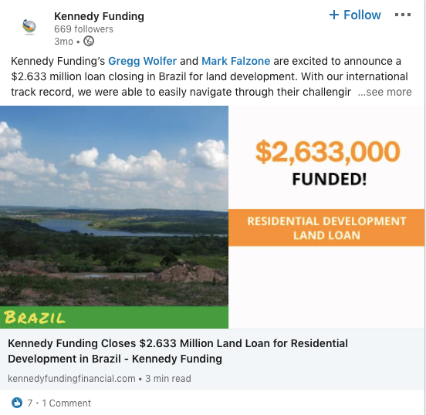Image resolution: width=426 pixels, height=415 pixels.
Task: View the 7 reactions count
Action: click(30, 403)
